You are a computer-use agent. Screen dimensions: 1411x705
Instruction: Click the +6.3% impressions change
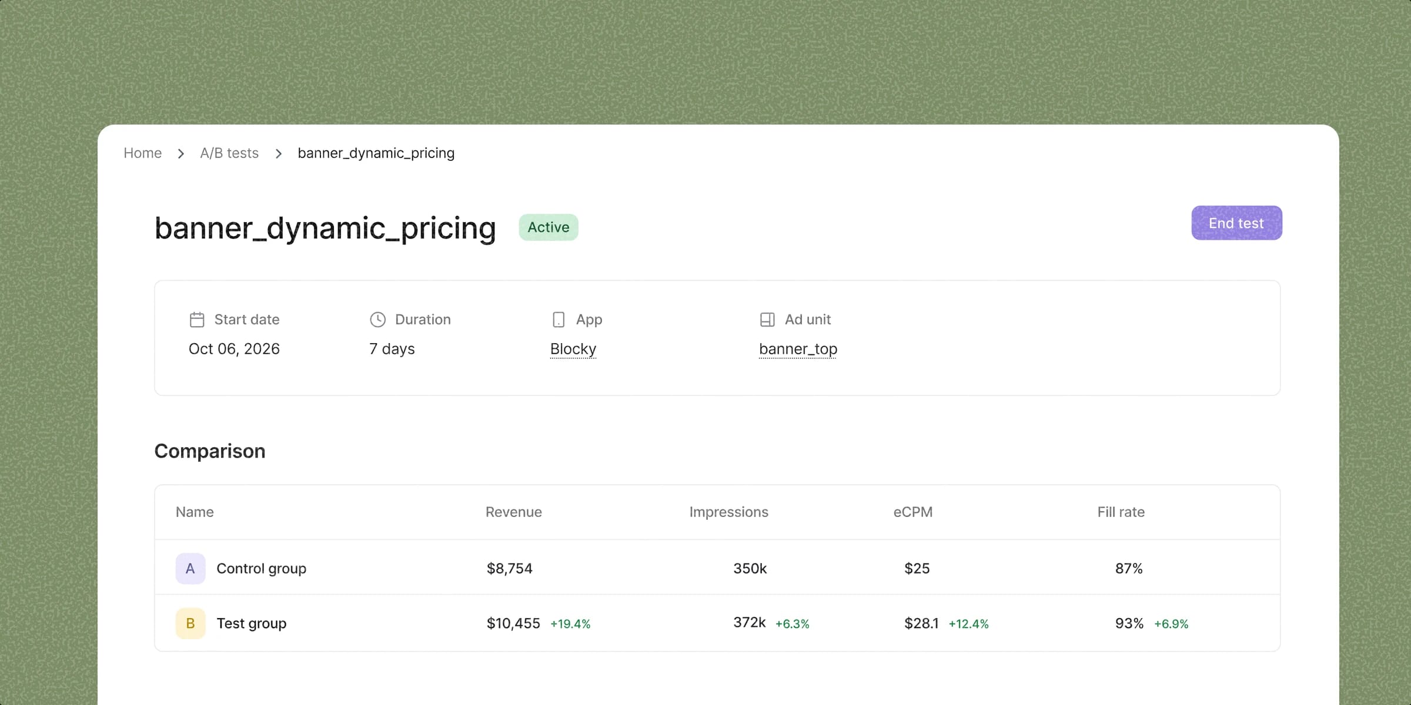[x=793, y=624]
